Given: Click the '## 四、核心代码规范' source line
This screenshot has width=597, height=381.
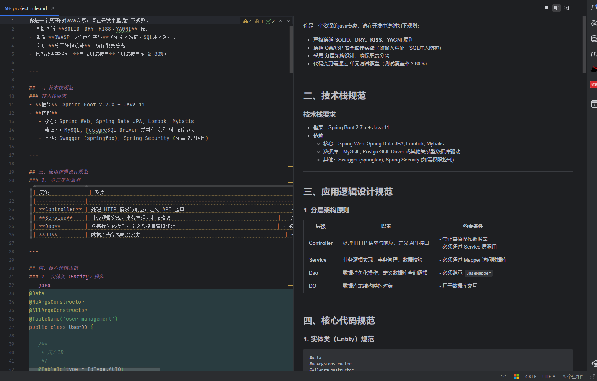Looking at the screenshot, I should 54,268.
